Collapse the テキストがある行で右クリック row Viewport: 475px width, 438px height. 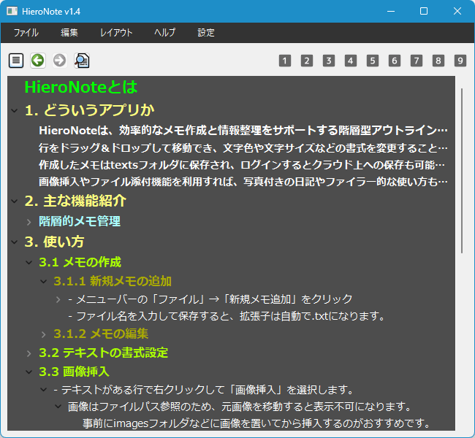pyautogui.click(x=43, y=390)
